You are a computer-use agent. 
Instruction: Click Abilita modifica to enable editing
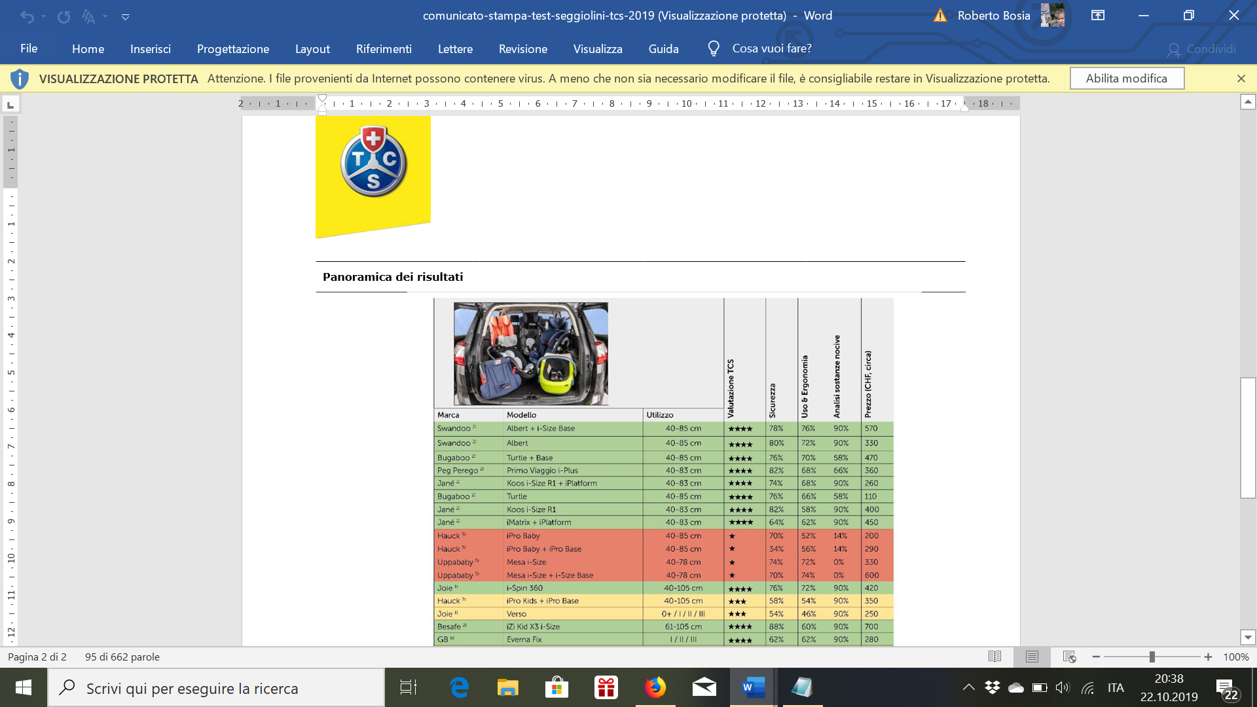[1127, 79]
